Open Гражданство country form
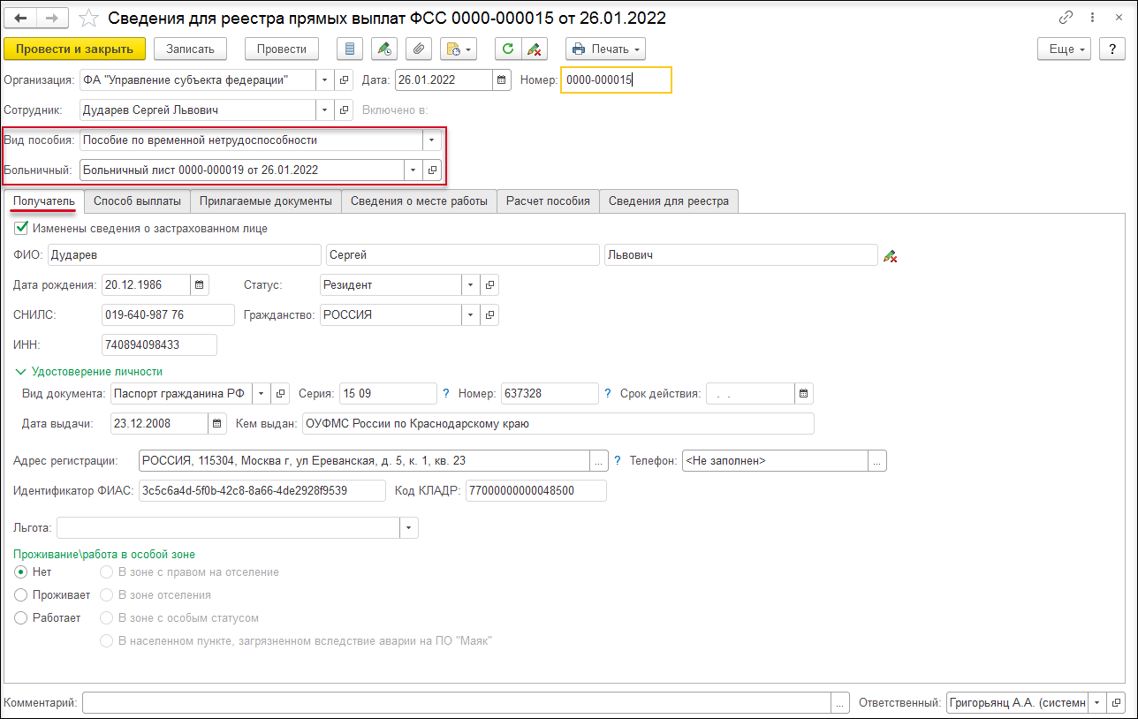Screen dimensions: 1138x719 (489, 314)
